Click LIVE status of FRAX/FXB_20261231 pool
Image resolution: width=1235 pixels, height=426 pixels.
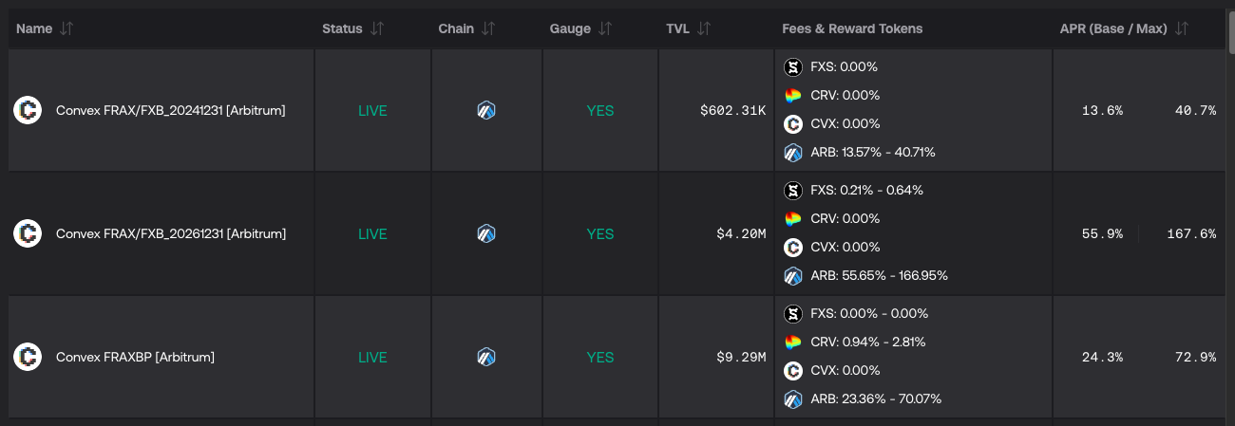pyautogui.click(x=372, y=233)
